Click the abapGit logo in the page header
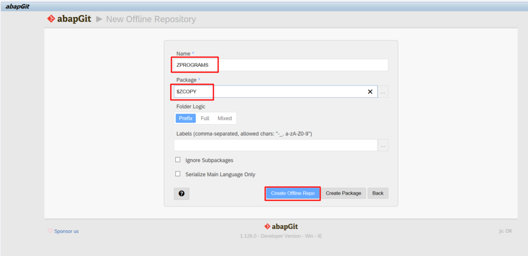The width and height of the screenshot is (528, 256). (69, 19)
